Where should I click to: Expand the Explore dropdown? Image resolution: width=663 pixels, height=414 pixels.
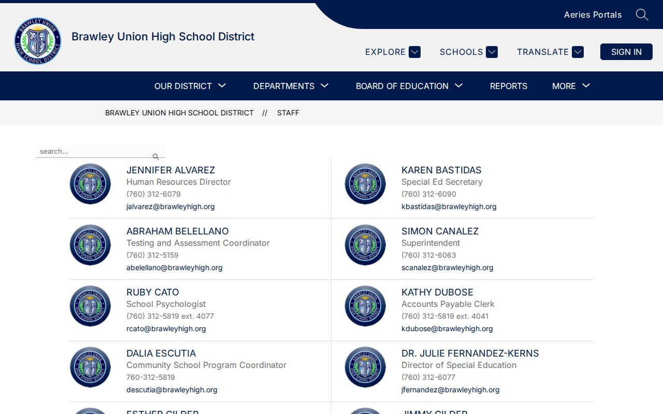click(x=393, y=52)
